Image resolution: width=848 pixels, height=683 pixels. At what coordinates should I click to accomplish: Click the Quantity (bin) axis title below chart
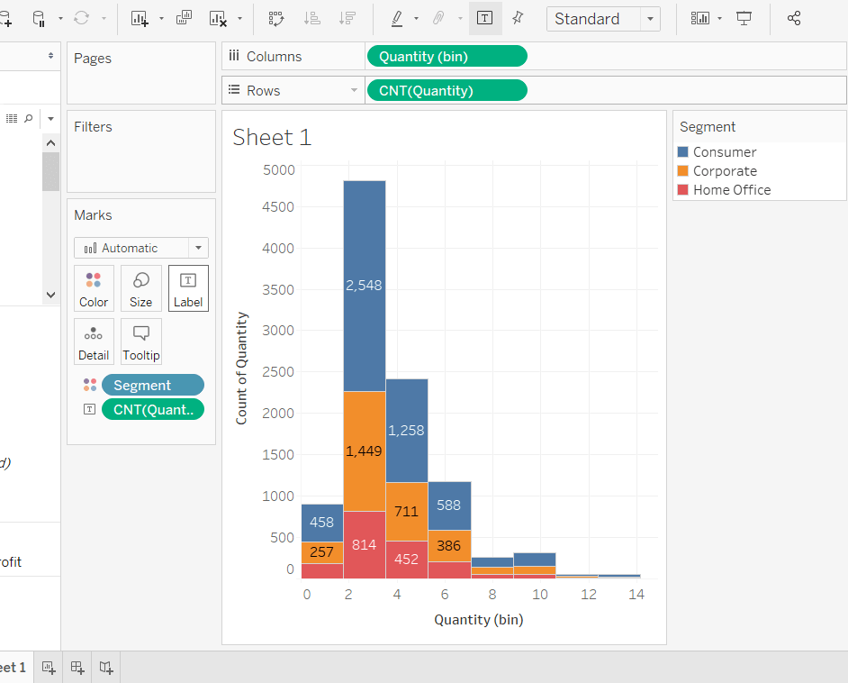[x=479, y=620]
